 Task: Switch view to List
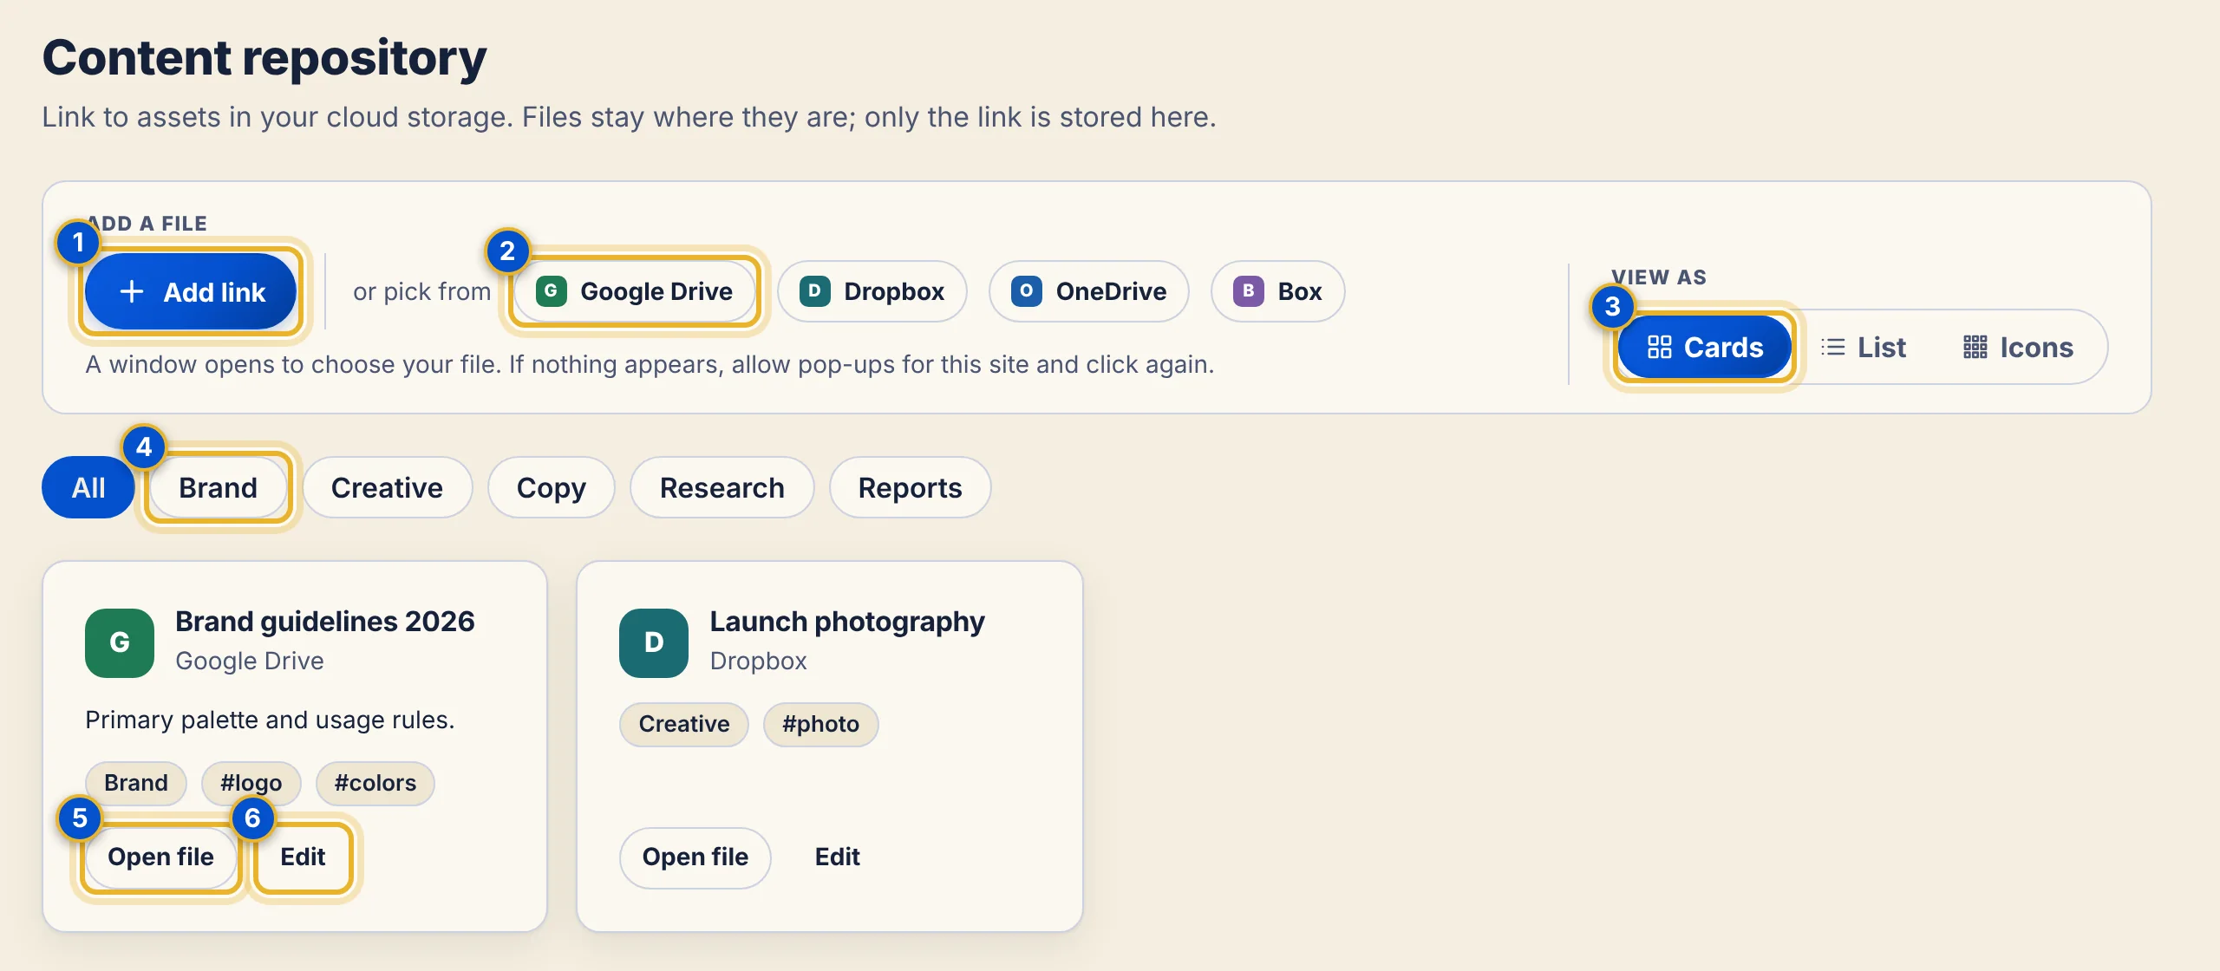(x=1863, y=347)
